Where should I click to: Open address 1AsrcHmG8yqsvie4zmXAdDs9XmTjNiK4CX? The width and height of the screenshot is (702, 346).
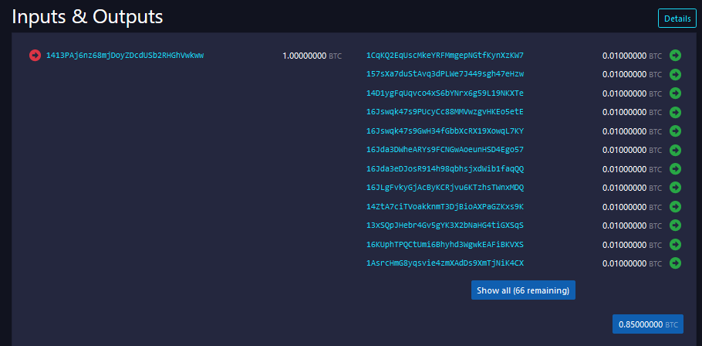tap(445, 263)
